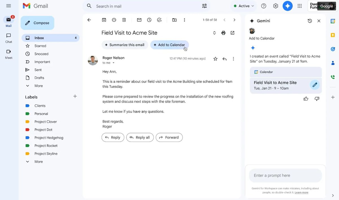Expand the "to me" recipient details

point(114,63)
